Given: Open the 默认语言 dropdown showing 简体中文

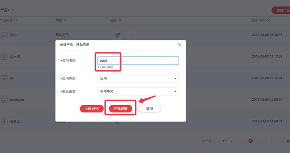Looking at the screenshot, I should tap(138, 91).
